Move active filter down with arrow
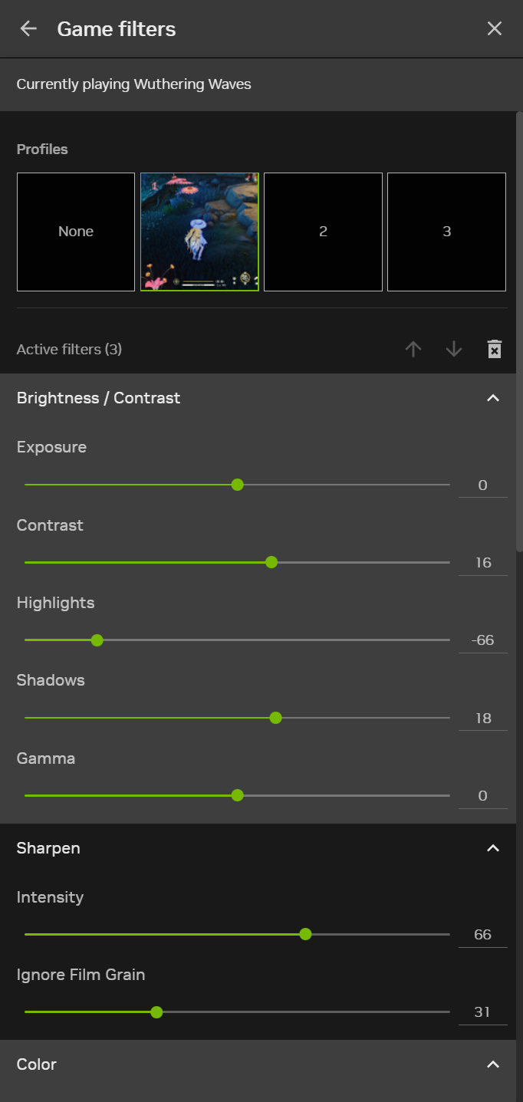This screenshot has width=523, height=1102. pos(454,349)
